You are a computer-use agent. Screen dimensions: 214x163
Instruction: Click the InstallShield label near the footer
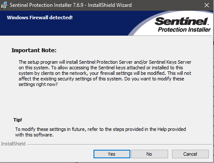[13, 144]
